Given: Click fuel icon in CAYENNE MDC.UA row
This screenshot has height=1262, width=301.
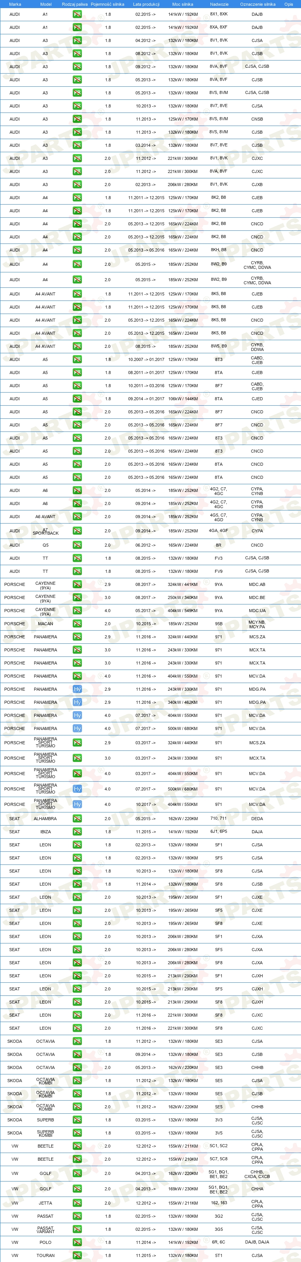Looking at the screenshot, I should [77, 611].
